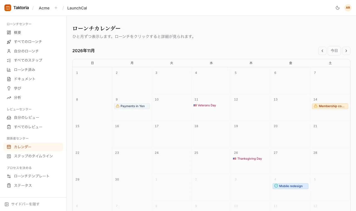The image size is (356, 211).
Task: Click the calendar icon for カレンダー
Action: [x=9, y=147]
